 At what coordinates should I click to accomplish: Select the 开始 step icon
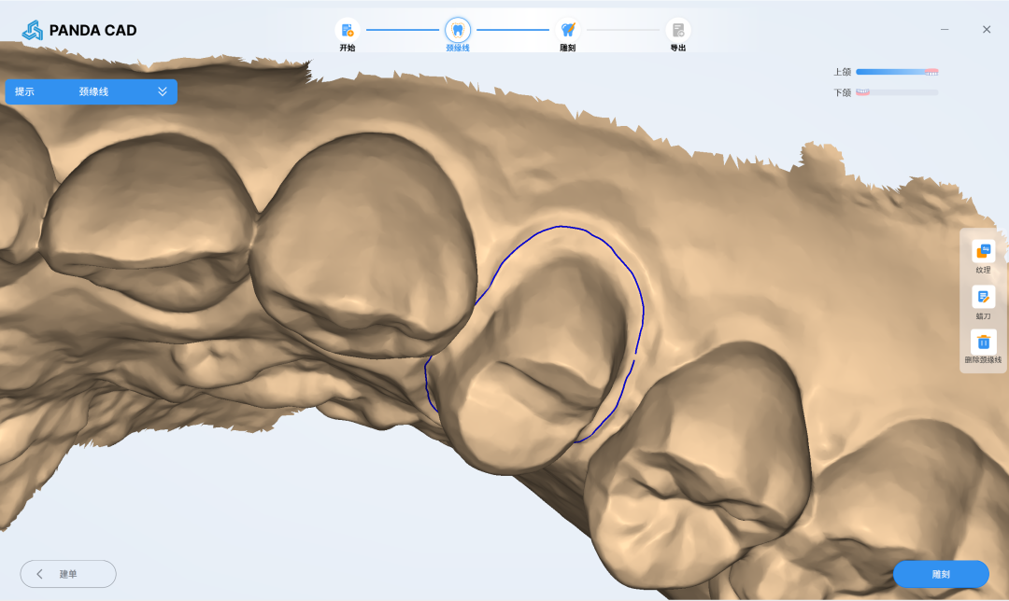(347, 30)
